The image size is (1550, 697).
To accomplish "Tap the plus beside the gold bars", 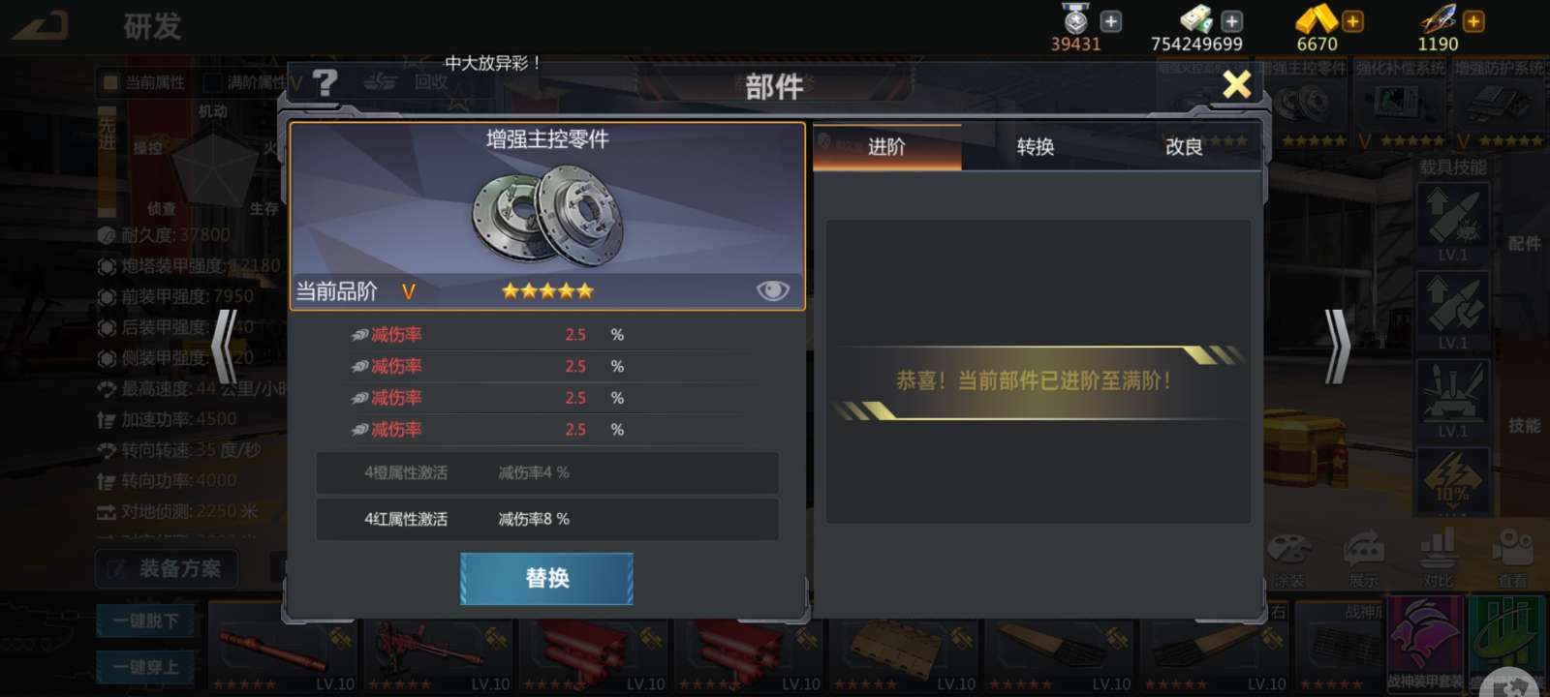I will 1352,20.
